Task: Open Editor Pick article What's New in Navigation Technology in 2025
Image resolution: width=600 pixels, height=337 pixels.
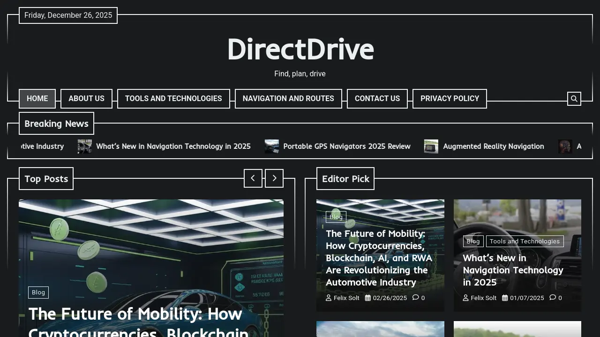Action: 513,270
